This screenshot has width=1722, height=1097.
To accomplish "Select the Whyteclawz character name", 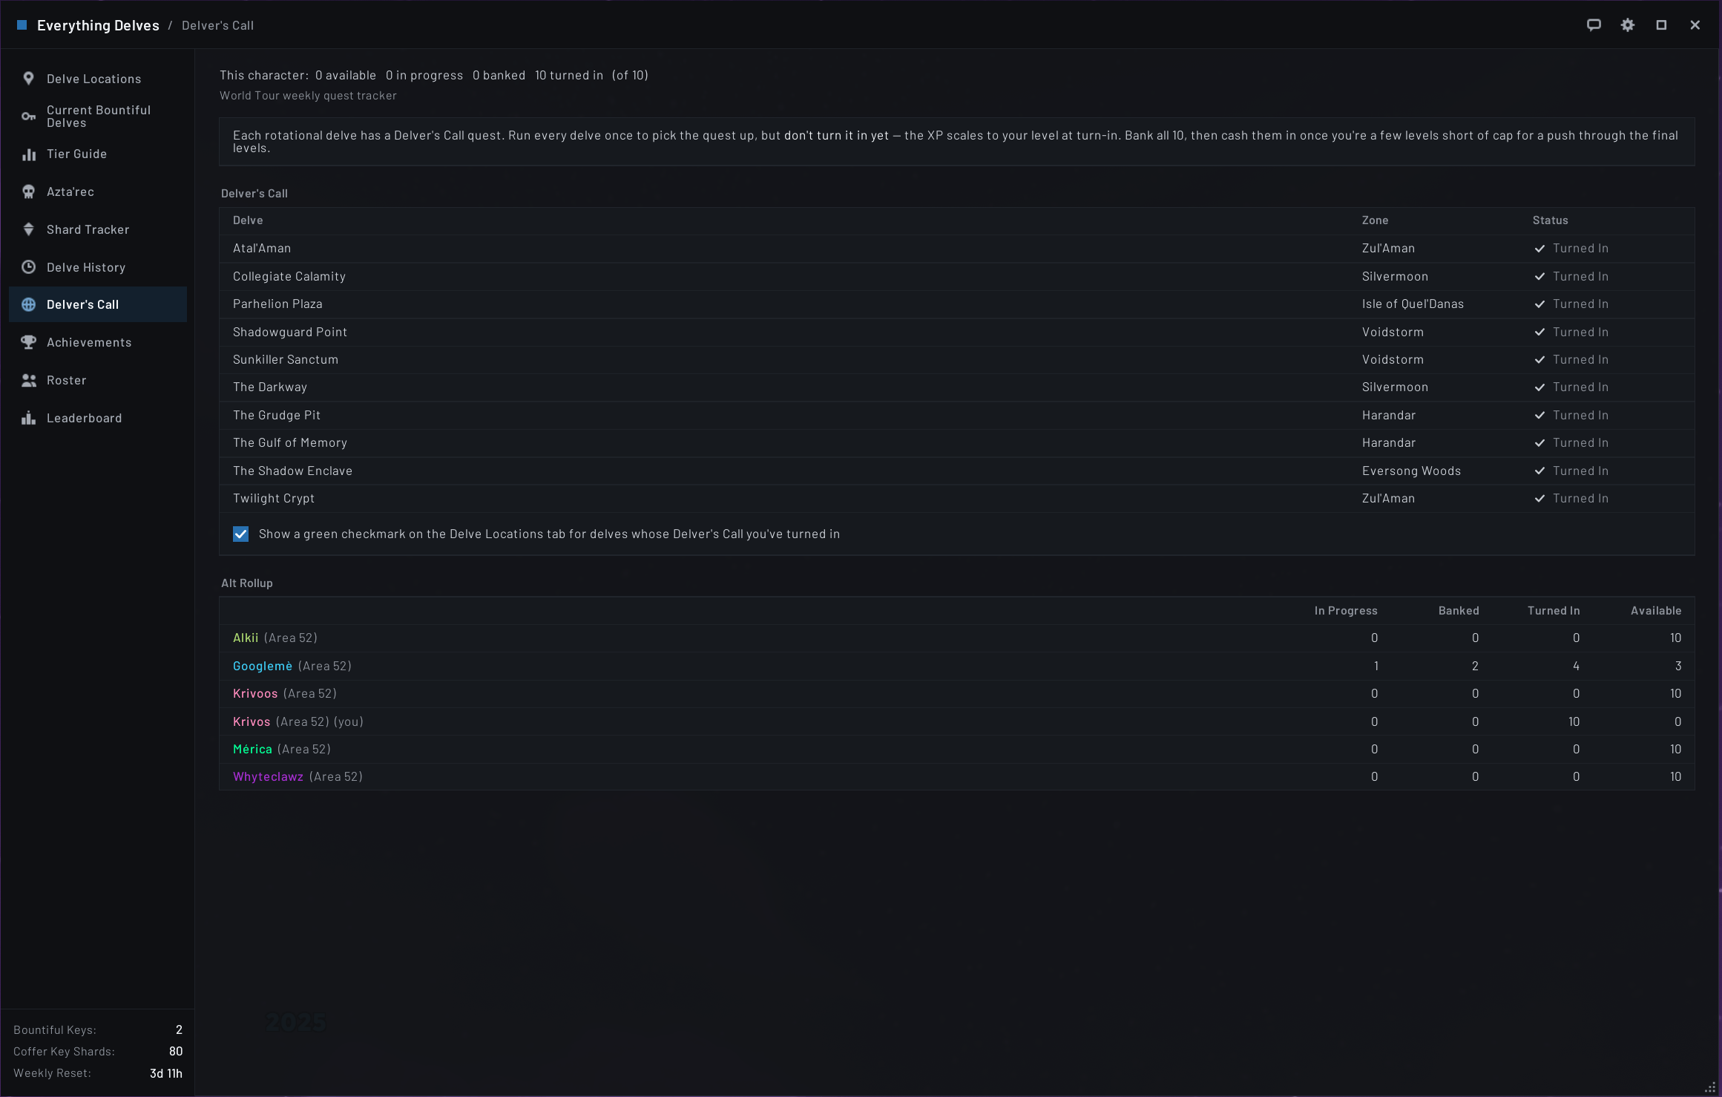I will click(x=268, y=777).
